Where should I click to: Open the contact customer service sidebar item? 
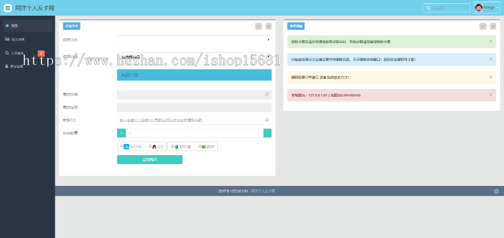[x=27, y=67]
